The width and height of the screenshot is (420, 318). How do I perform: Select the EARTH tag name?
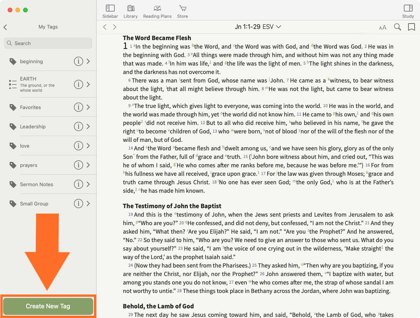point(28,79)
